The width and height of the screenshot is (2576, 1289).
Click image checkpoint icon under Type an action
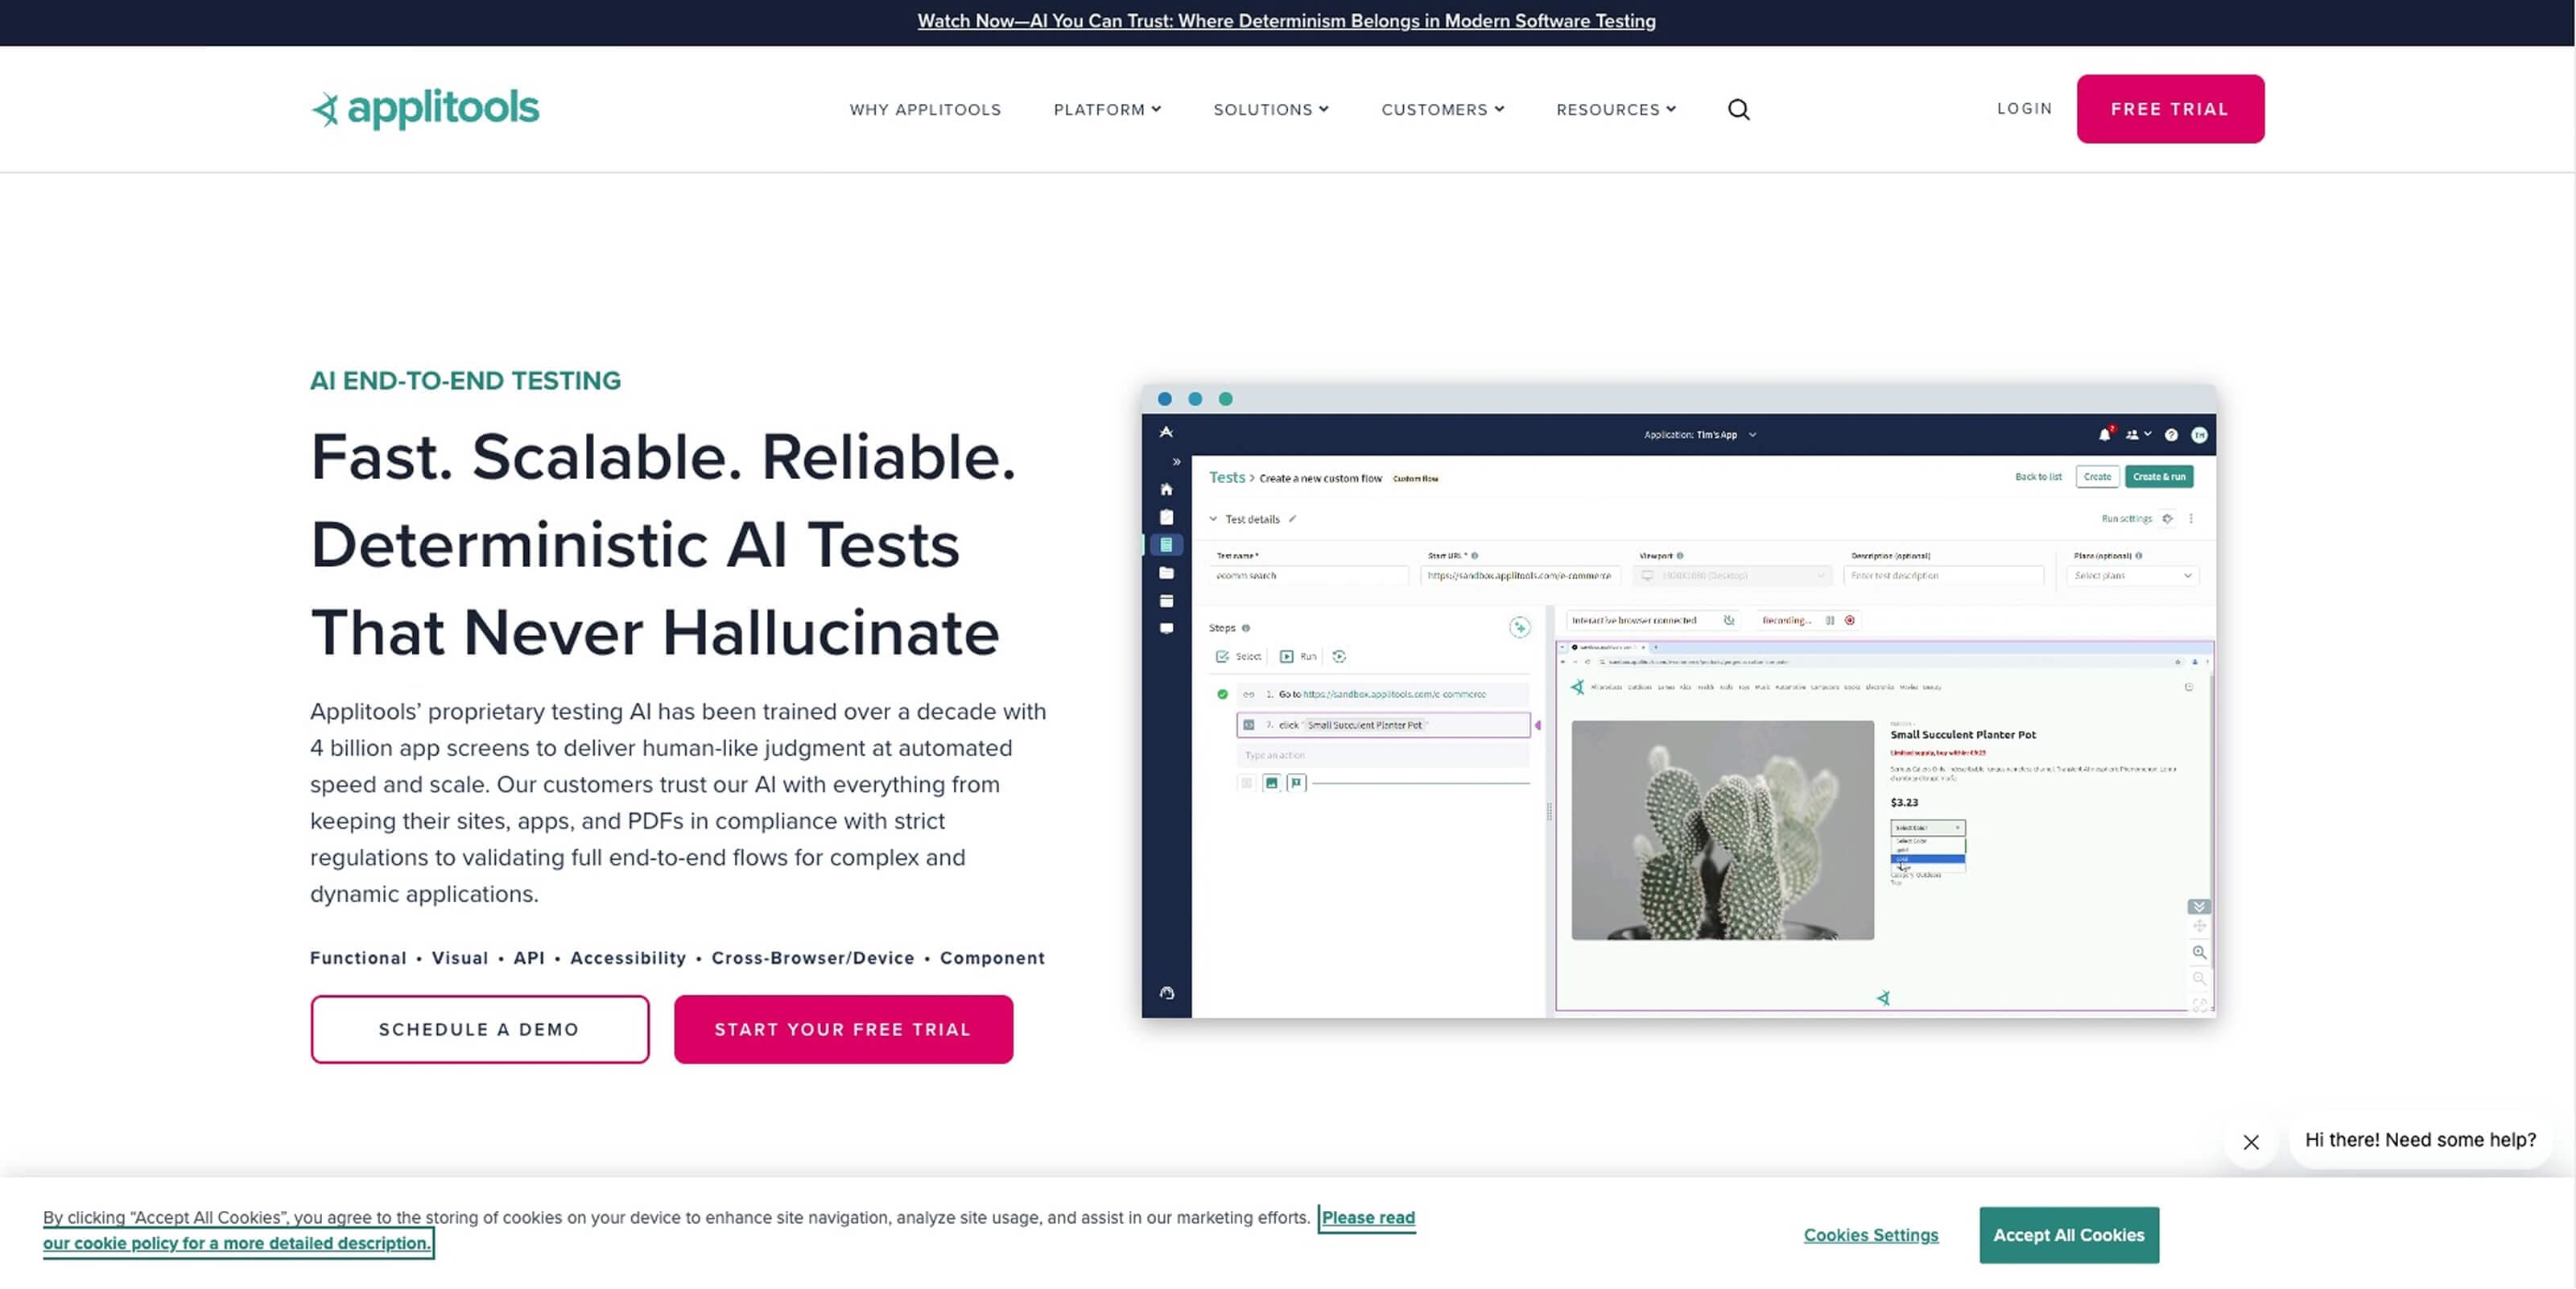pyautogui.click(x=1271, y=783)
